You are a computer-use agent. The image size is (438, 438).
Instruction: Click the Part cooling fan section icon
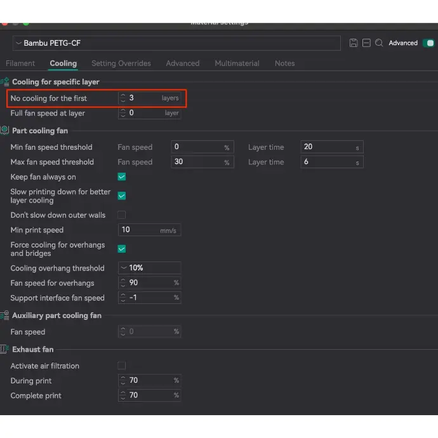5,131
